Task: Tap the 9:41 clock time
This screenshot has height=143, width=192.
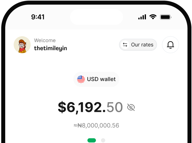Action: pos(38,17)
